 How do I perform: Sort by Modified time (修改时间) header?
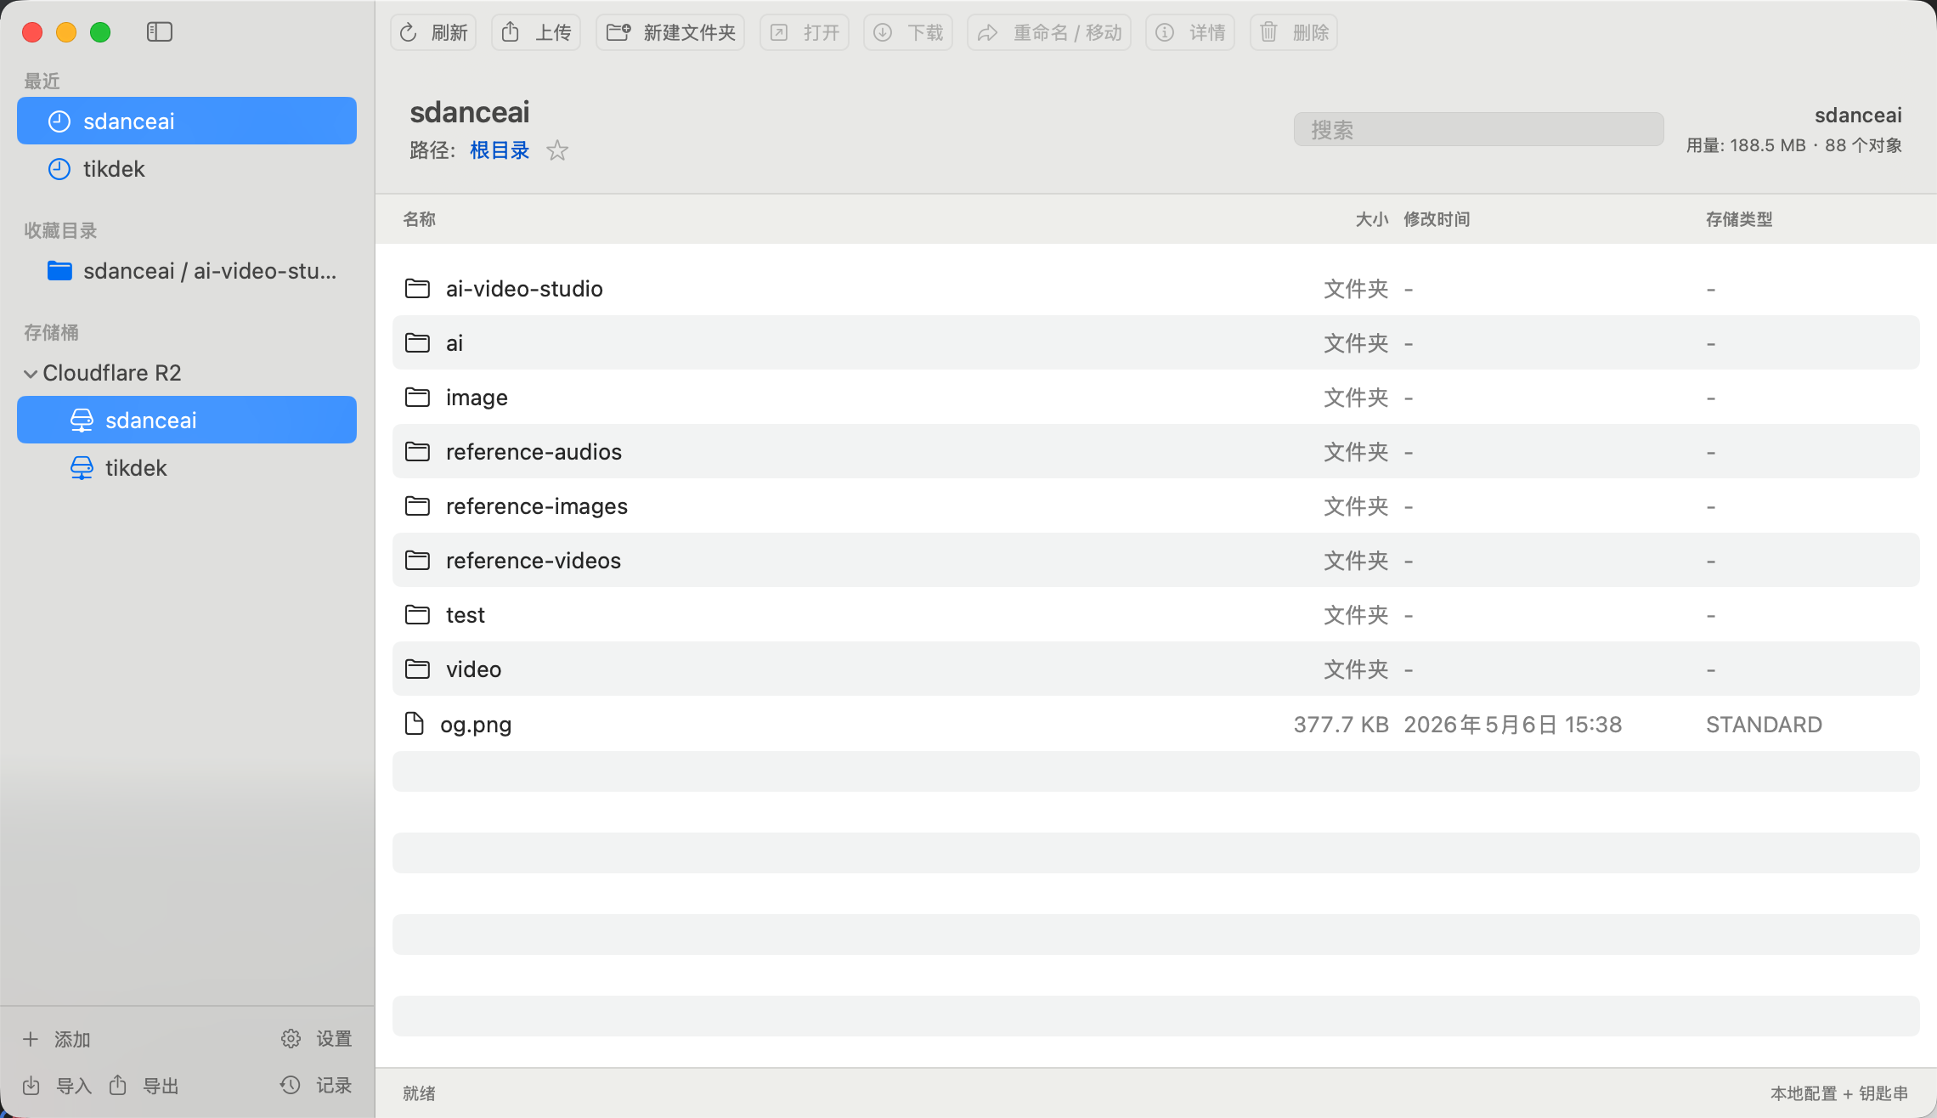tap(1437, 219)
